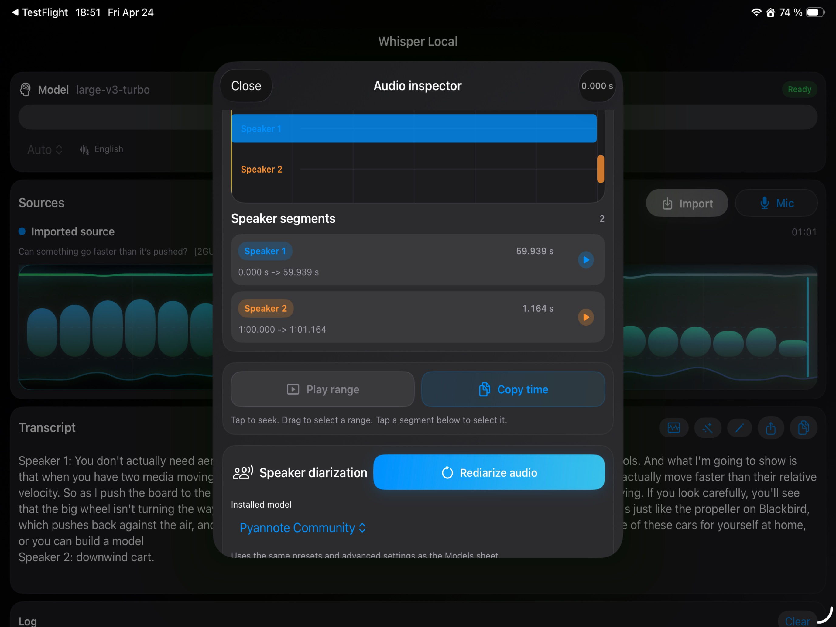Tap the 0.000 s time badge

(597, 86)
